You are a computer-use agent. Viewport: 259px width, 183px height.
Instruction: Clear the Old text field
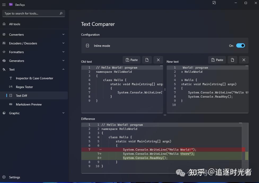click(x=158, y=60)
